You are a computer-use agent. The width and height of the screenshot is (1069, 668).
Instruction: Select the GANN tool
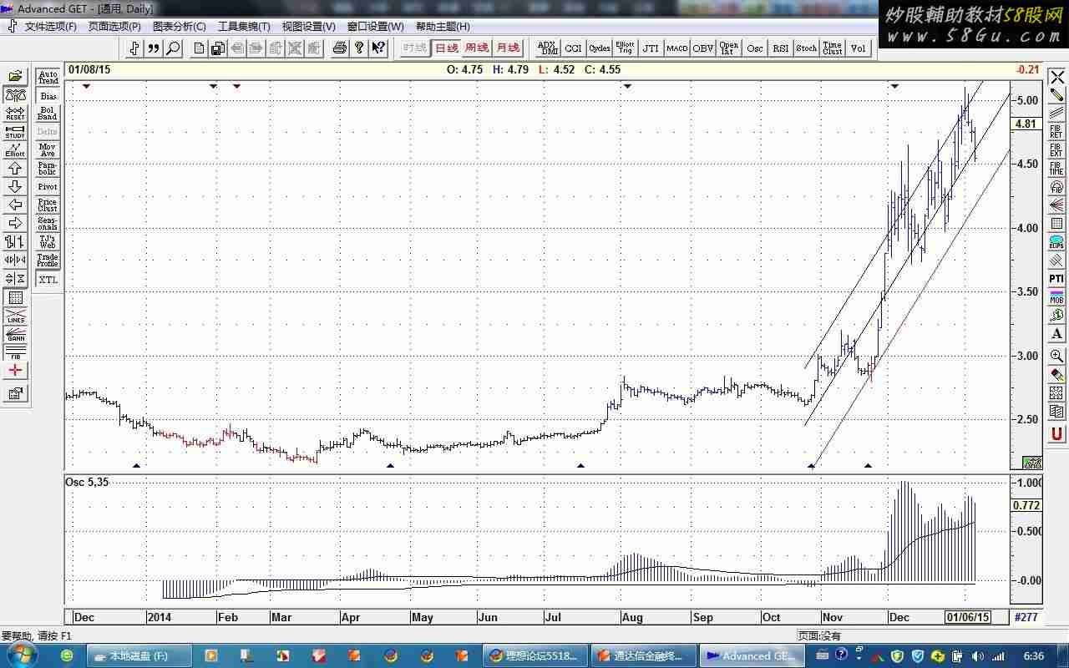pos(15,334)
